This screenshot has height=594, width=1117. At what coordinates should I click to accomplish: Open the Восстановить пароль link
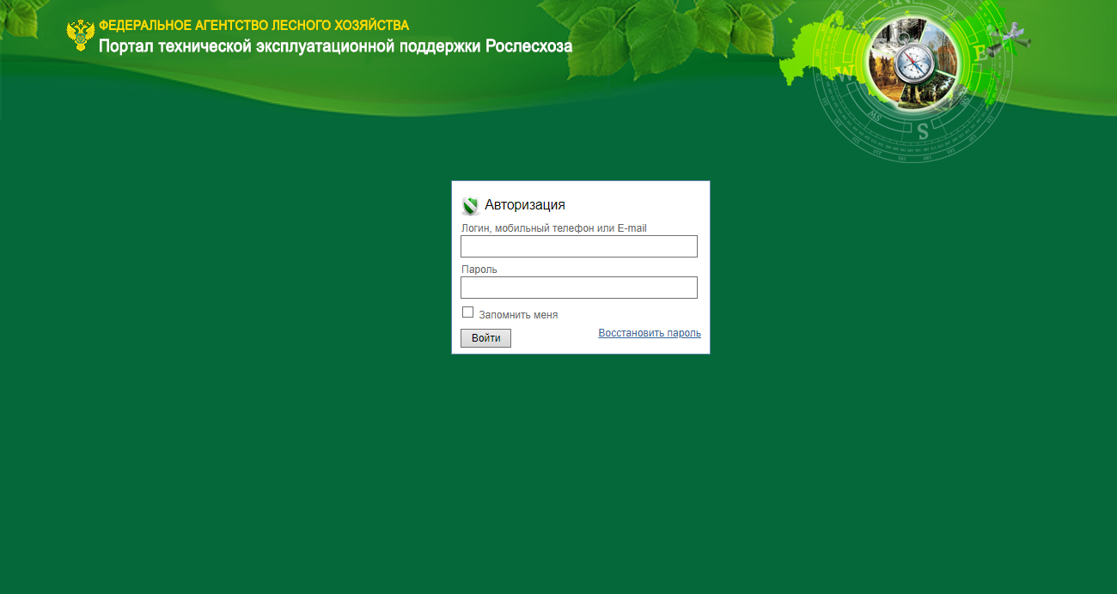coord(650,333)
